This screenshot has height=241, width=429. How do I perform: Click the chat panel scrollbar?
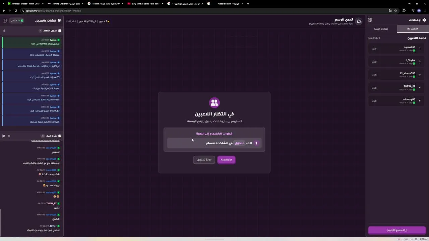[1, 222]
